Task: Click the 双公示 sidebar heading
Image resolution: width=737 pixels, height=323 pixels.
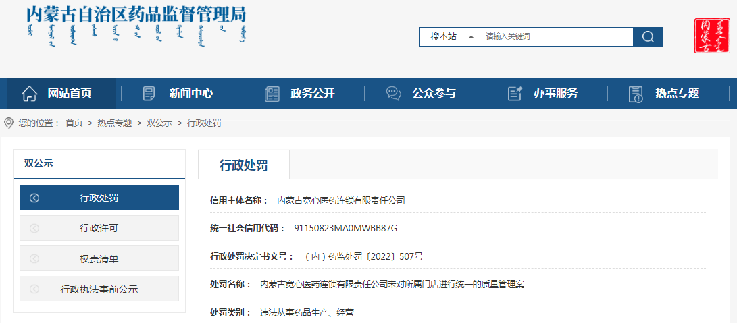Action: 39,163
